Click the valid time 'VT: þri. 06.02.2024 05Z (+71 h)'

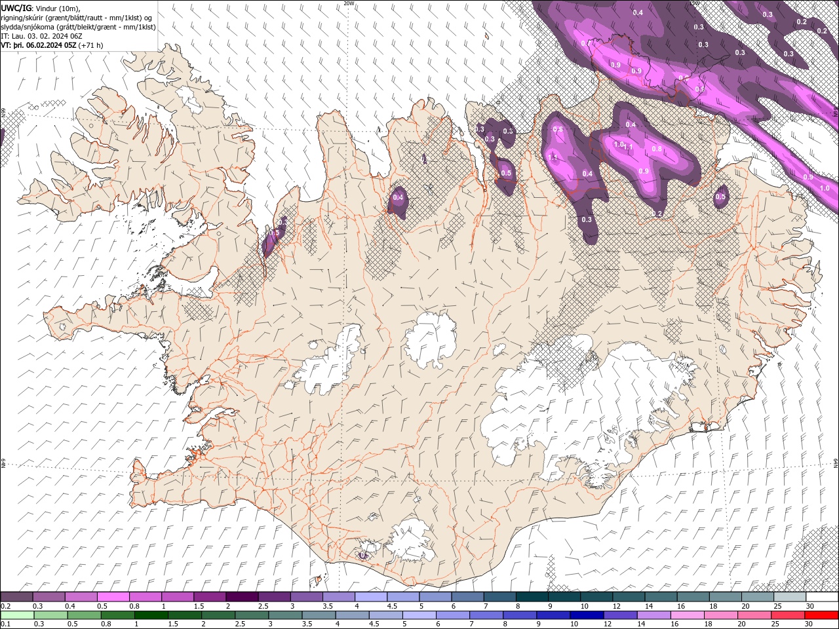(x=52, y=45)
